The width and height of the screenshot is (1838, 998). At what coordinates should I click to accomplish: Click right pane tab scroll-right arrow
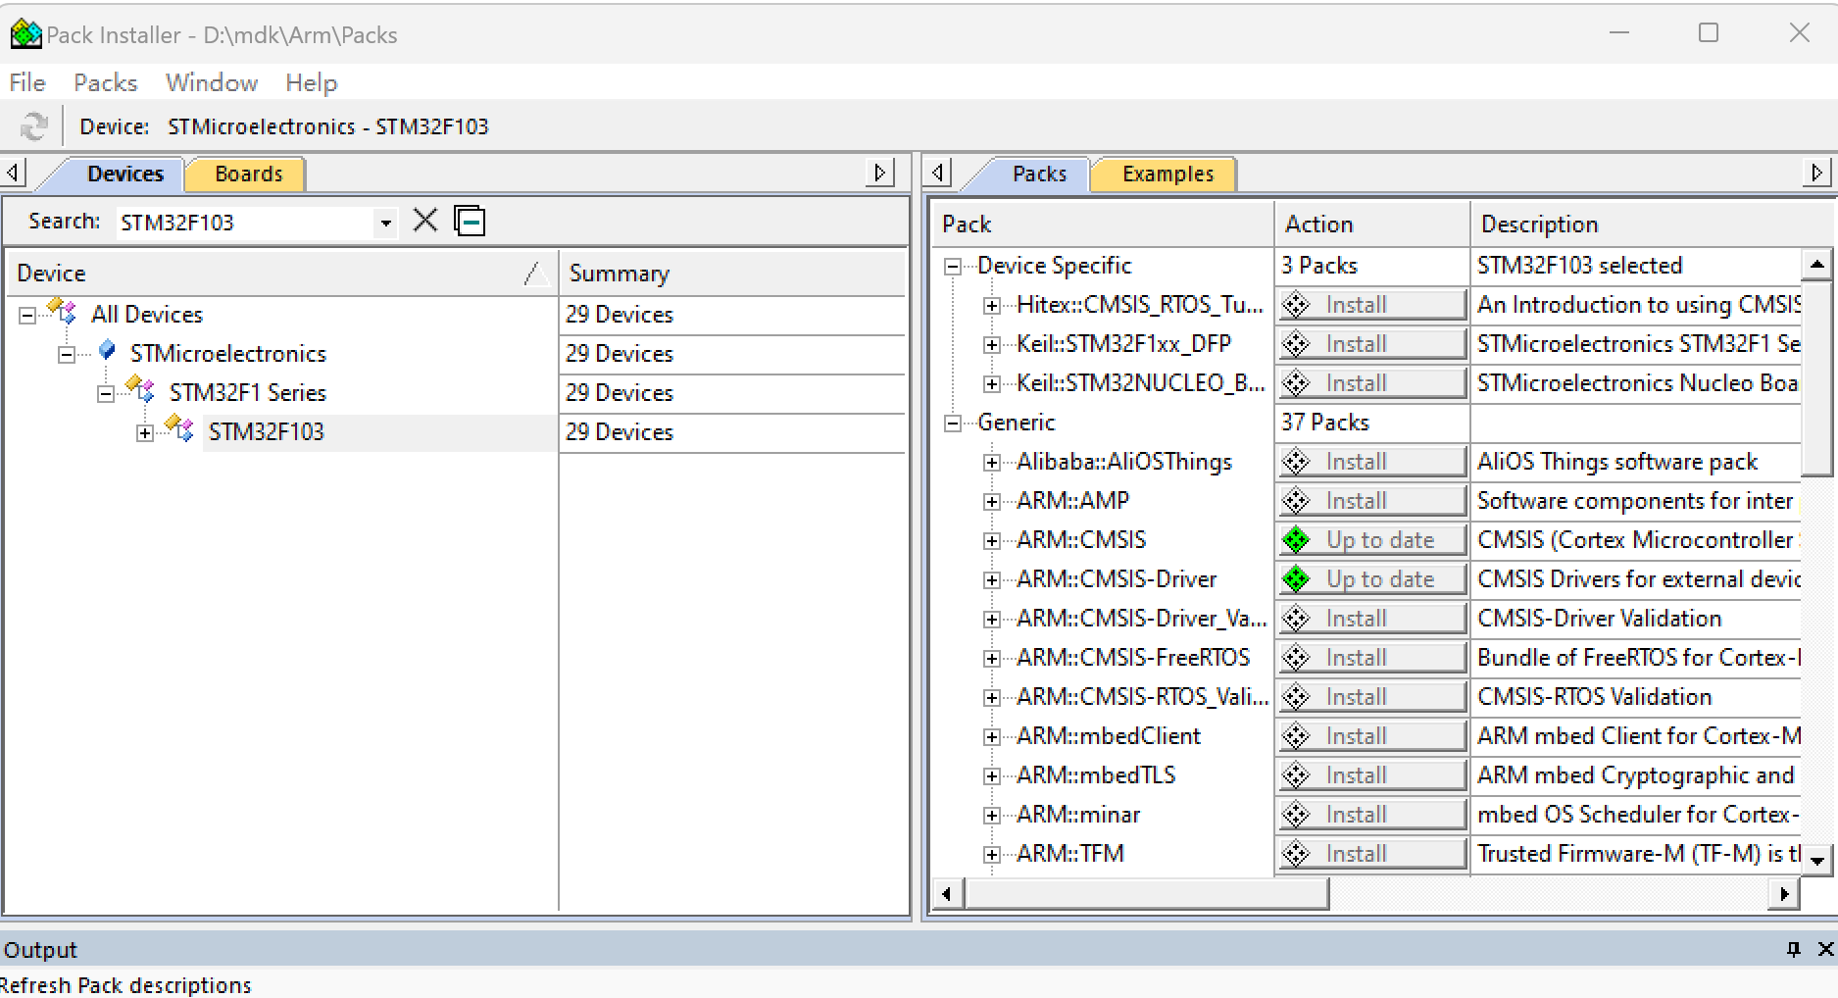click(1816, 174)
